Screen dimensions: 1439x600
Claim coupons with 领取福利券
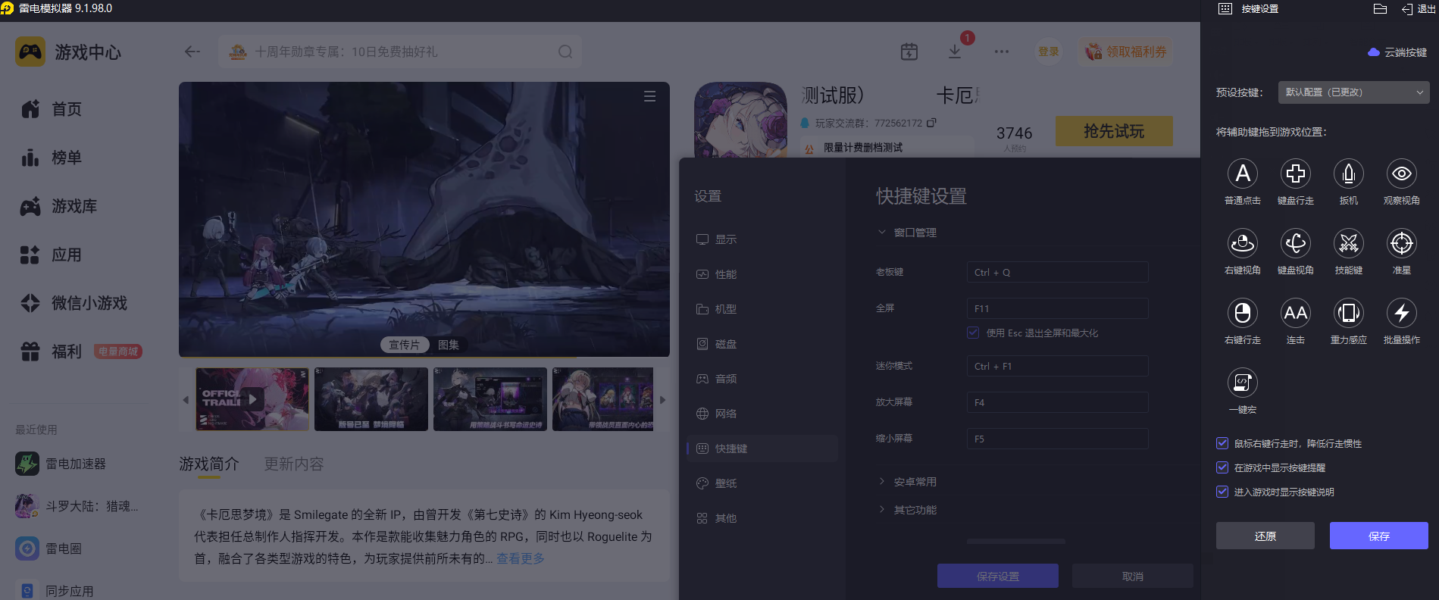click(1125, 52)
